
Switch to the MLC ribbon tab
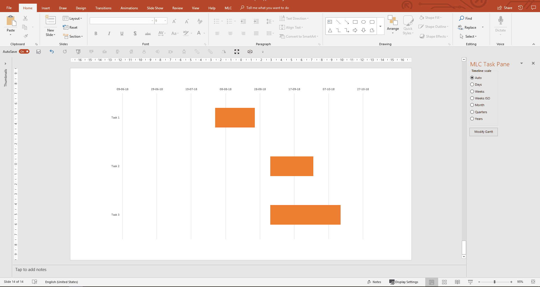click(228, 8)
